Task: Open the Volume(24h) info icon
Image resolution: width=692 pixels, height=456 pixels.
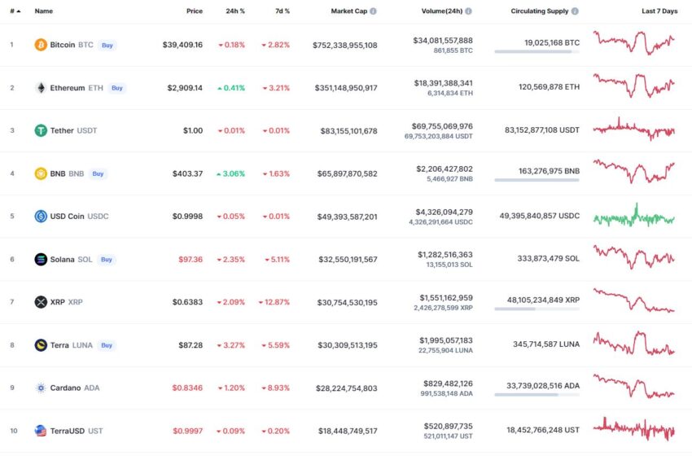Action: tap(468, 11)
